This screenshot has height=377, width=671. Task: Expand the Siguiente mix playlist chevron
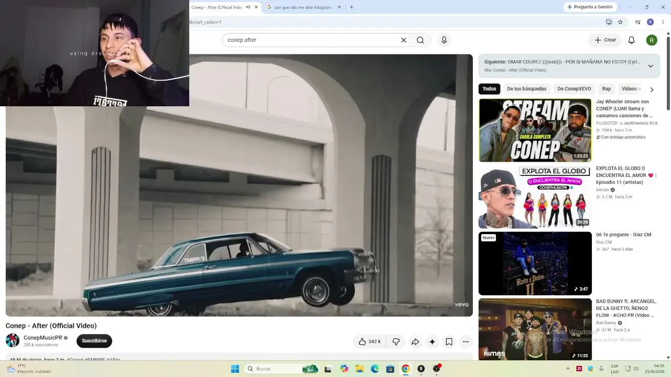coord(651,66)
